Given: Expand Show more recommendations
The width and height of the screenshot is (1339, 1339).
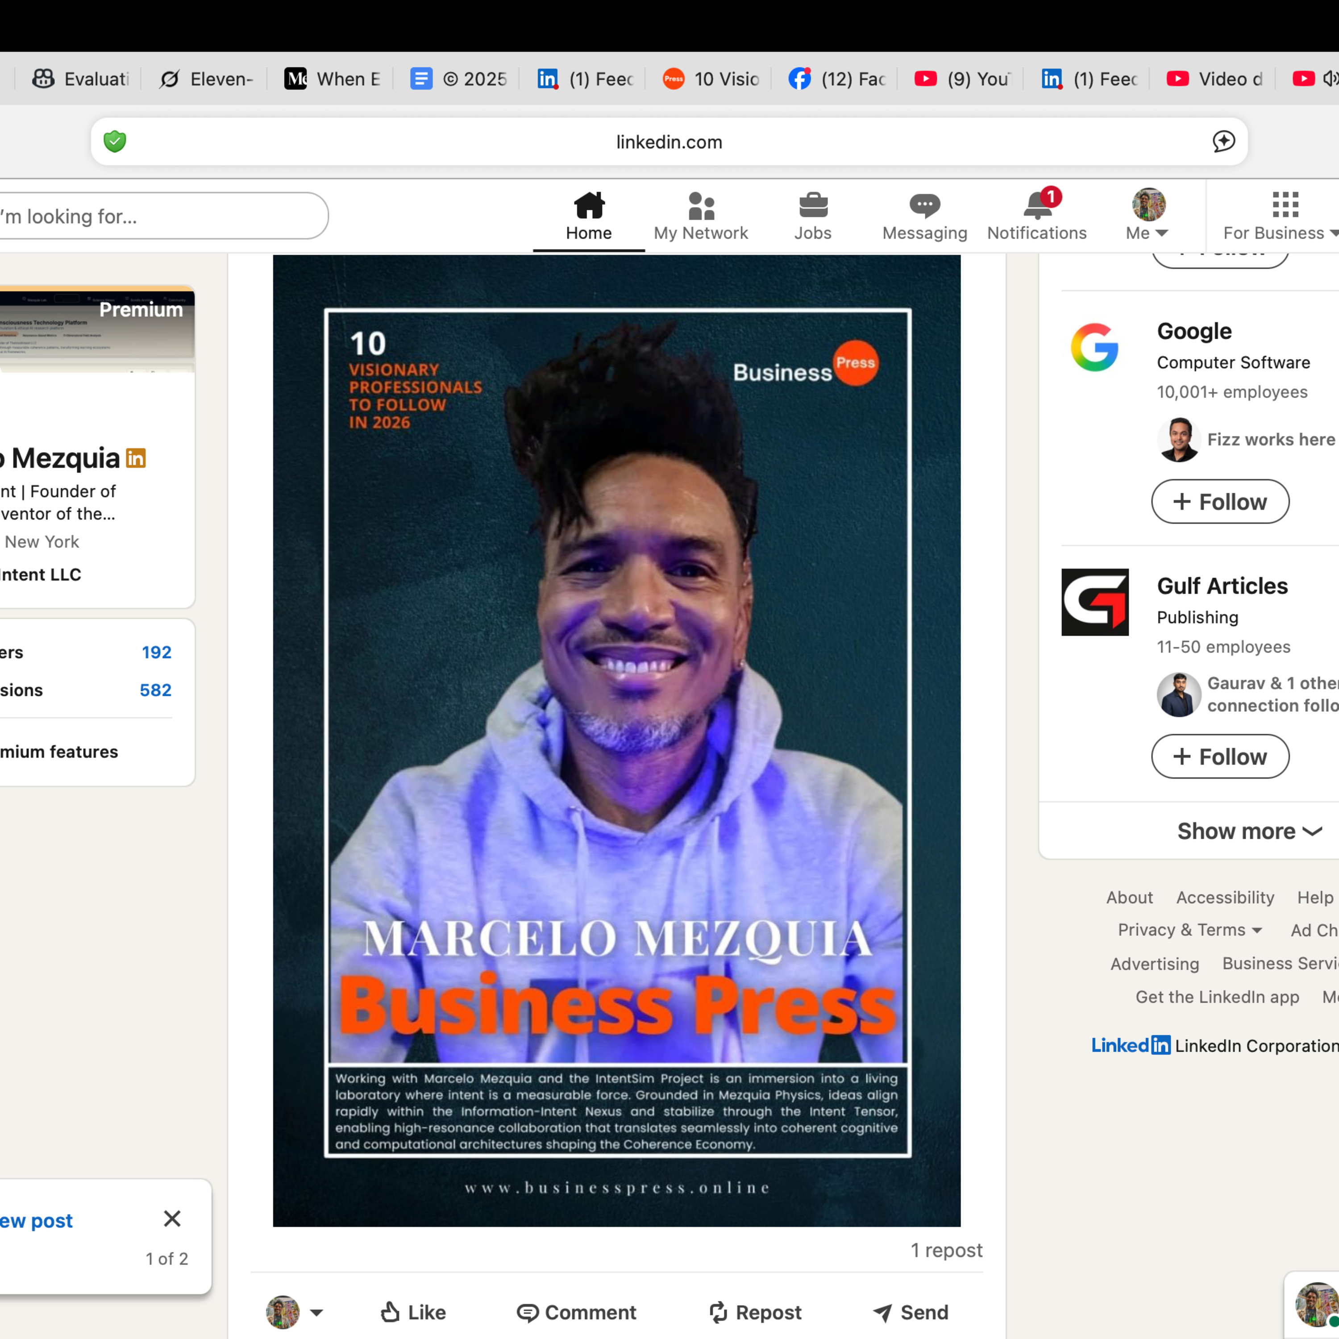Looking at the screenshot, I should click(x=1250, y=831).
